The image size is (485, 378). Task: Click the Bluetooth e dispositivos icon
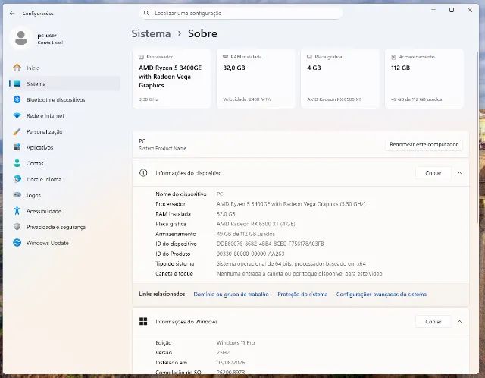17,99
